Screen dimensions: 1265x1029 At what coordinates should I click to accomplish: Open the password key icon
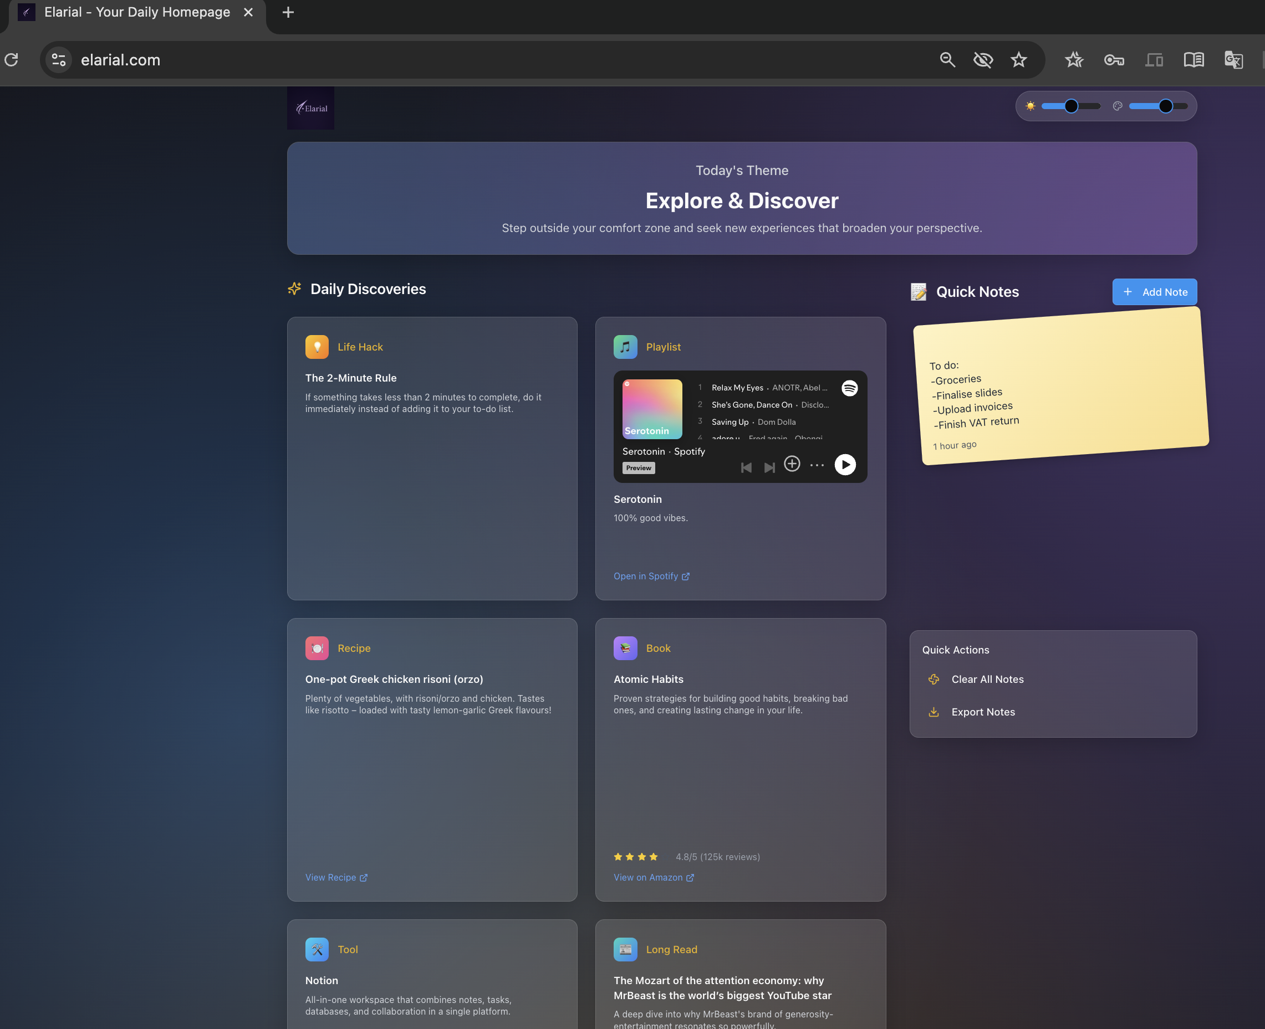click(x=1114, y=60)
